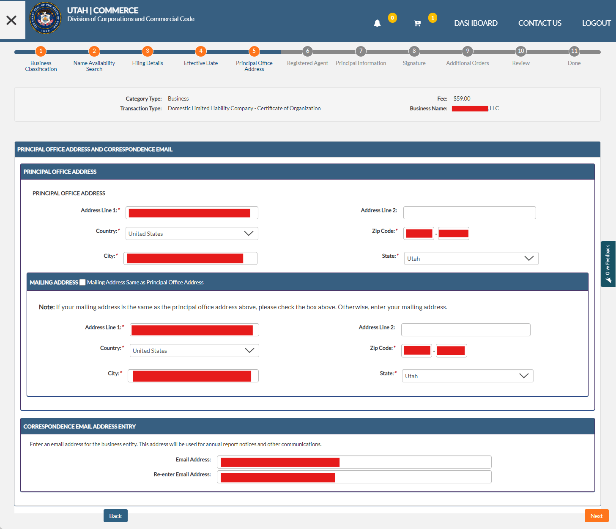
Task: Click mailing Address Line 2 field
Action: [466, 330]
